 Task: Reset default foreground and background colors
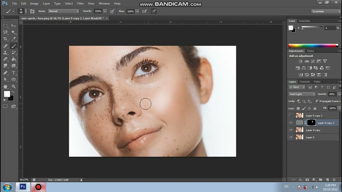tap(5, 100)
